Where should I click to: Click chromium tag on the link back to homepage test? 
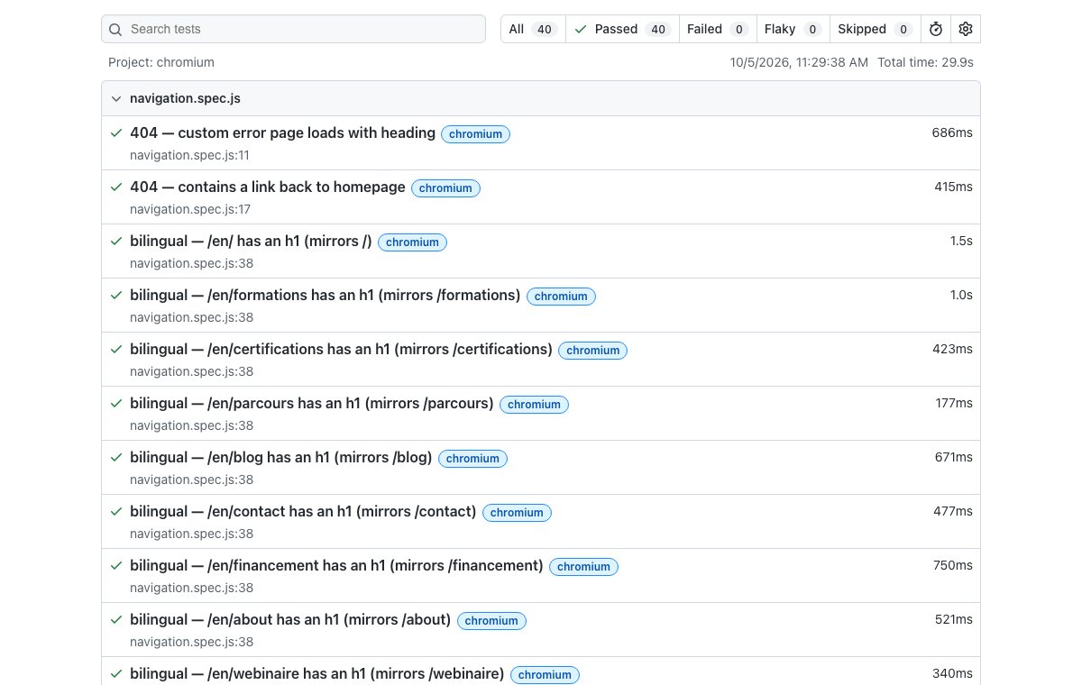click(x=445, y=187)
